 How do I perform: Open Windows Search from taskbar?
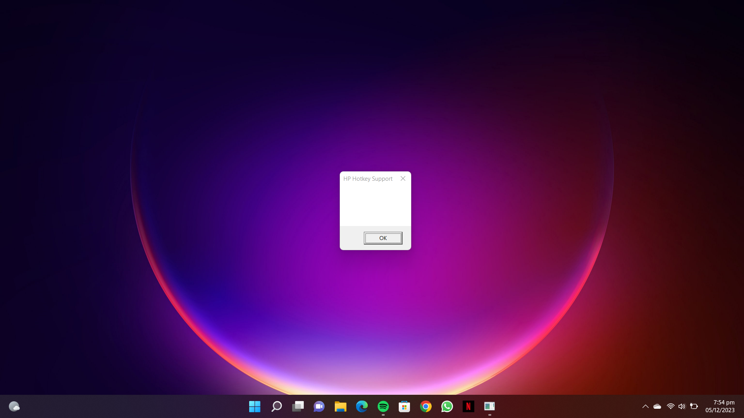pyautogui.click(x=276, y=406)
